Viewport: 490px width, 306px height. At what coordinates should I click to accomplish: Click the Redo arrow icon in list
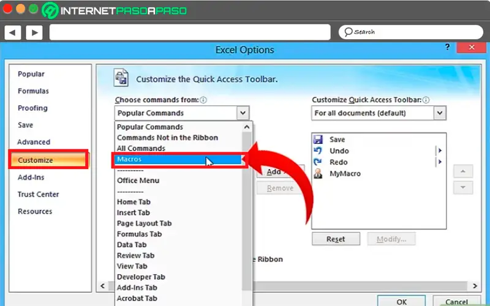click(x=318, y=162)
